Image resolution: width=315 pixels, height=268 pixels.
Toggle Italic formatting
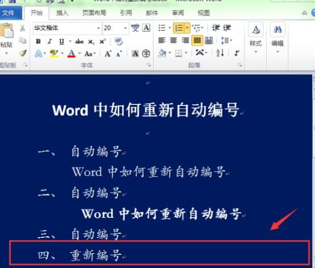(x=49, y=42)
